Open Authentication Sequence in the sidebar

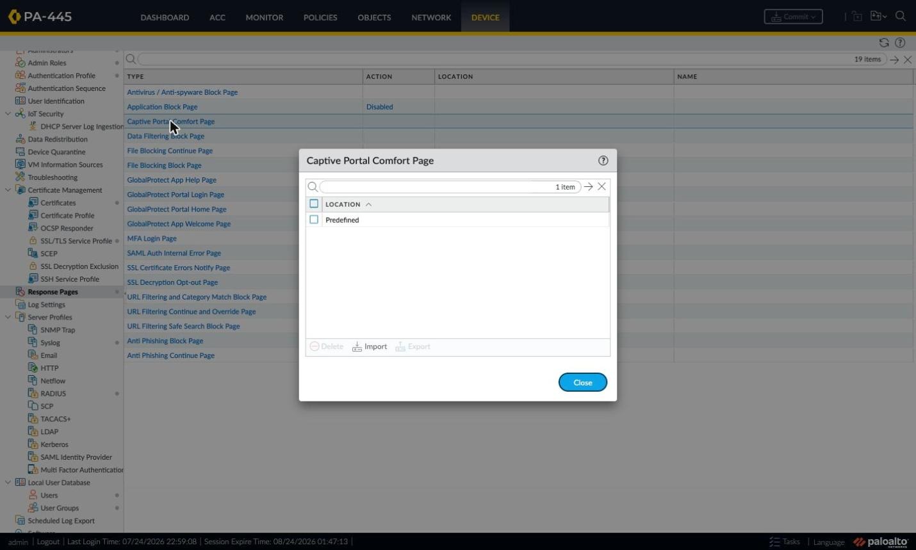[x=67, y=88]
